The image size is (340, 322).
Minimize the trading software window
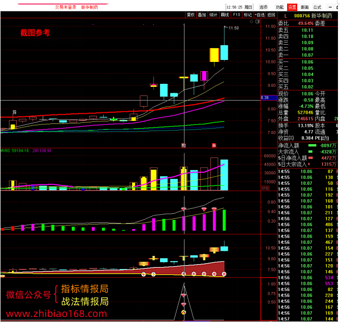(330, 7)
